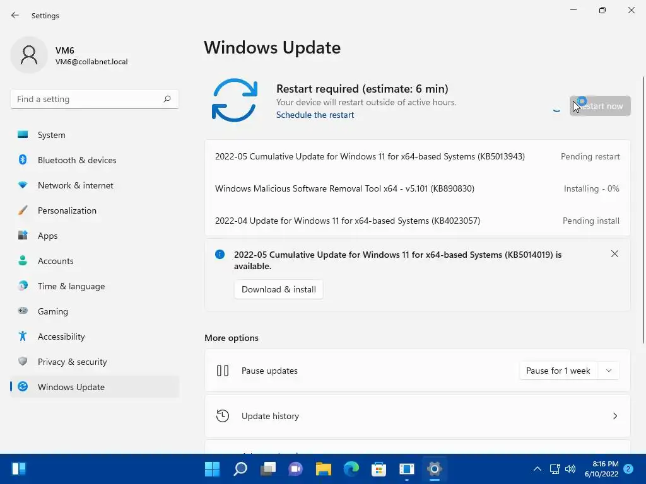This screenshot has width=646, height=484.
Task: Click the search magnifier in Find a setting
Action: coord(167,99)
